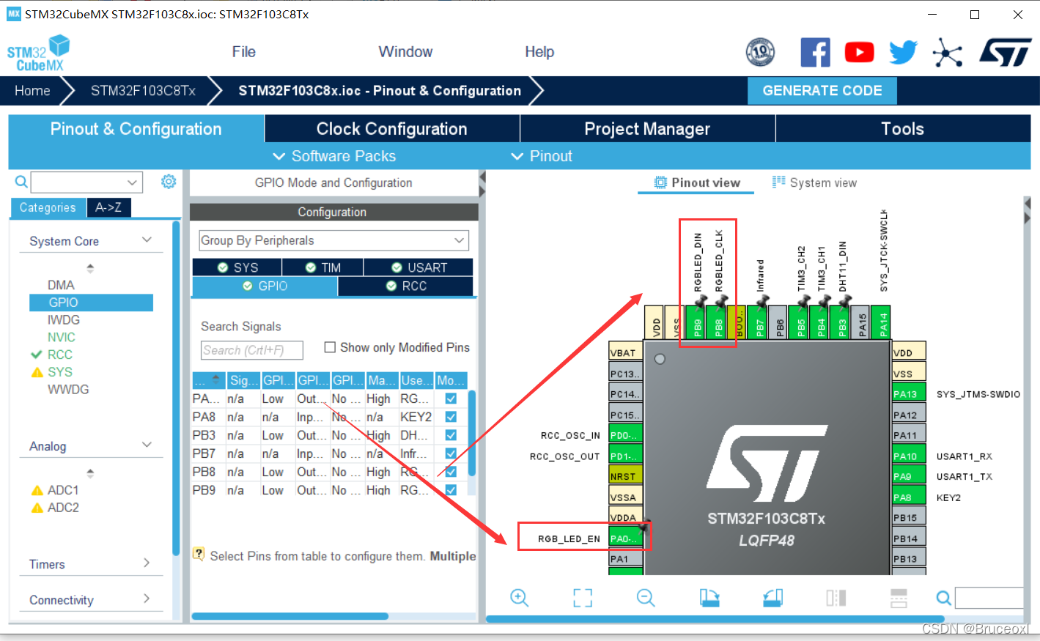
Task: Click the GPIO table vertical scrollbar
Action: point(472,434)
